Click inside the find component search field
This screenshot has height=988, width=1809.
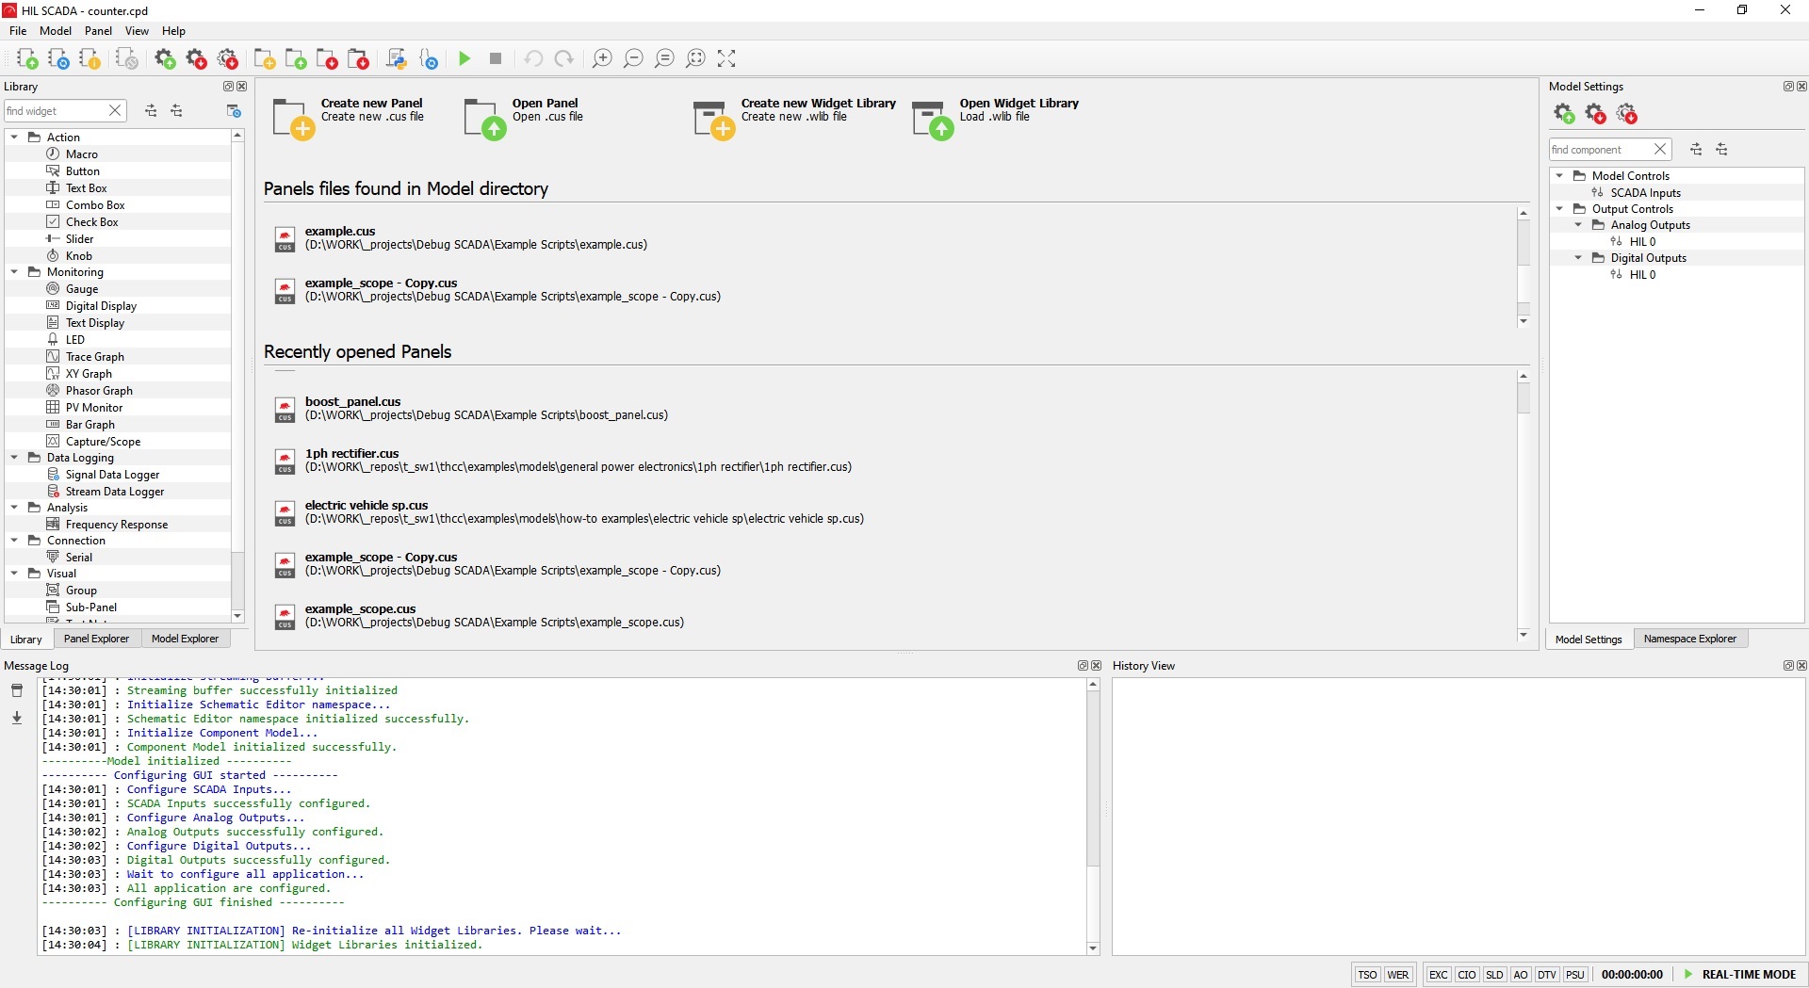pos(1599,150)
